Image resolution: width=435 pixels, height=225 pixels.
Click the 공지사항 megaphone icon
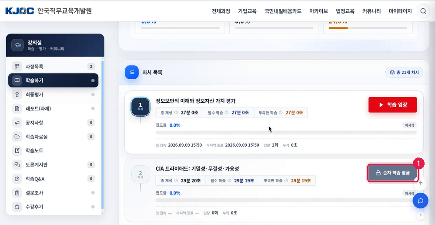17,123
